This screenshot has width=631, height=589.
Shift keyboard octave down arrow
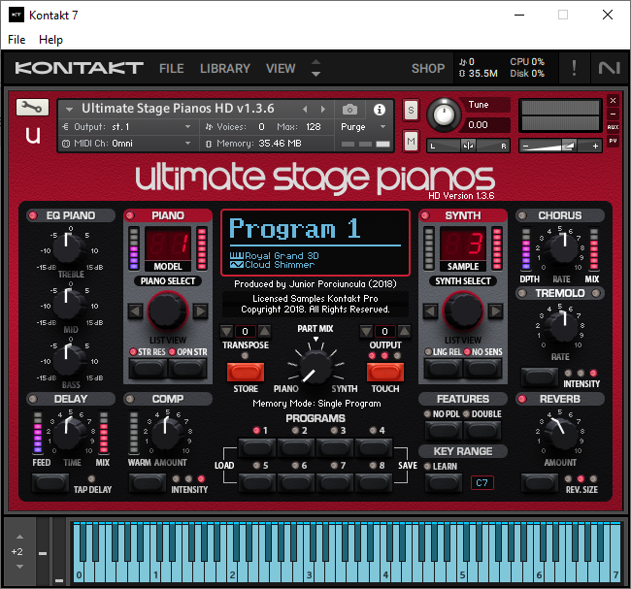coord(19,567)
